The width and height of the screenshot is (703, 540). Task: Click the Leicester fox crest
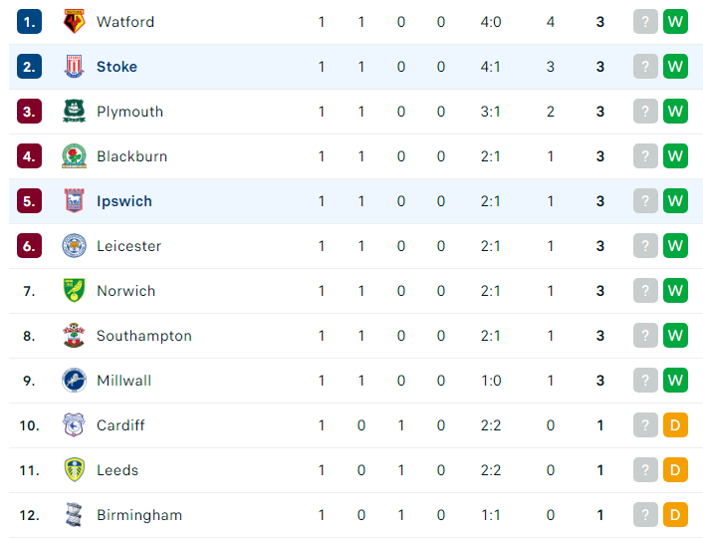pyautogui.click(x=74, y=246)
